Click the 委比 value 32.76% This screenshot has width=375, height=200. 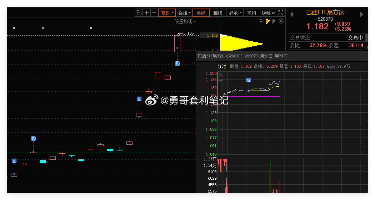(318, 45)
